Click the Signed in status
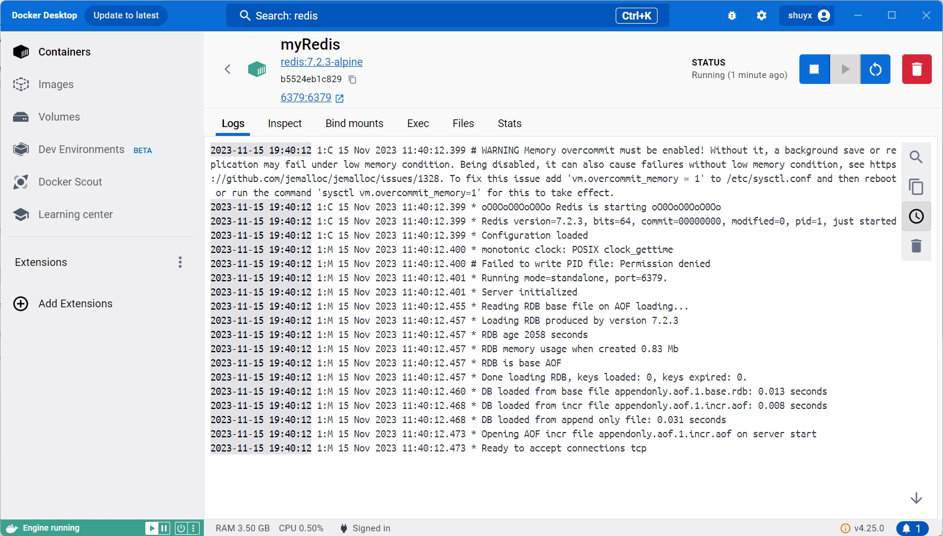943x536 pixels. pos(365,528)
